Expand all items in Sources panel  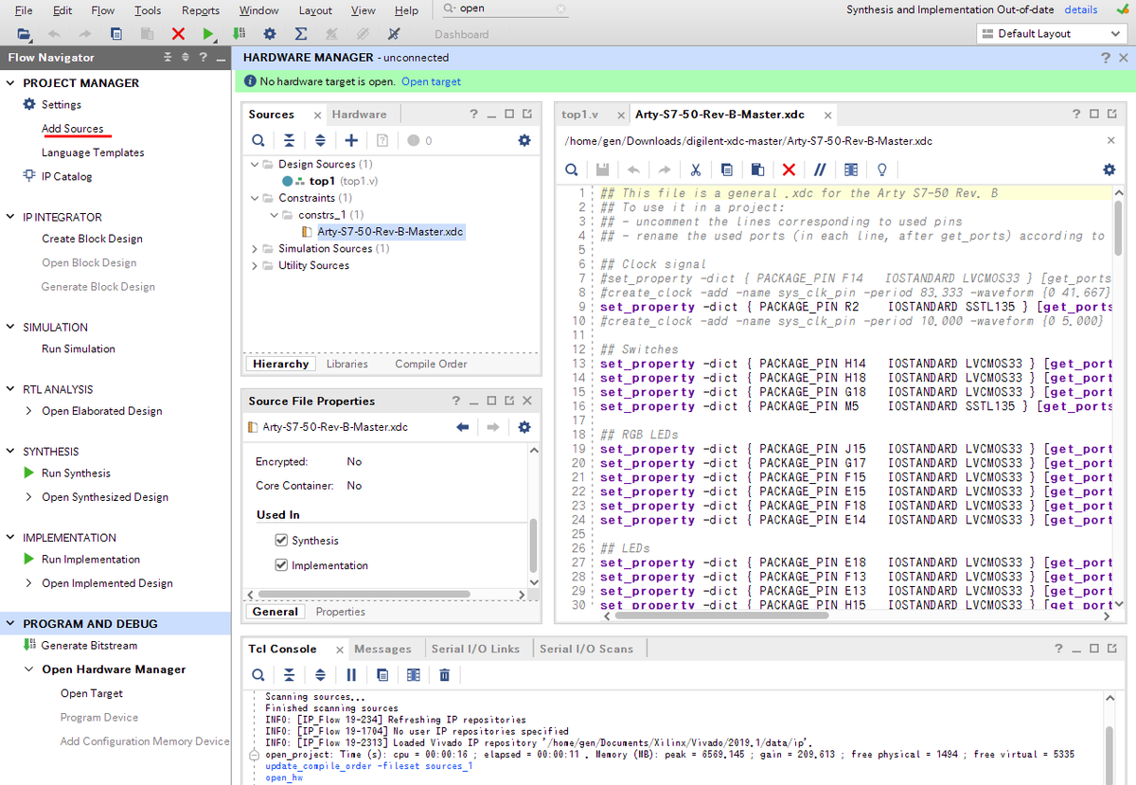pyautogui.click(x=320, y=140)
